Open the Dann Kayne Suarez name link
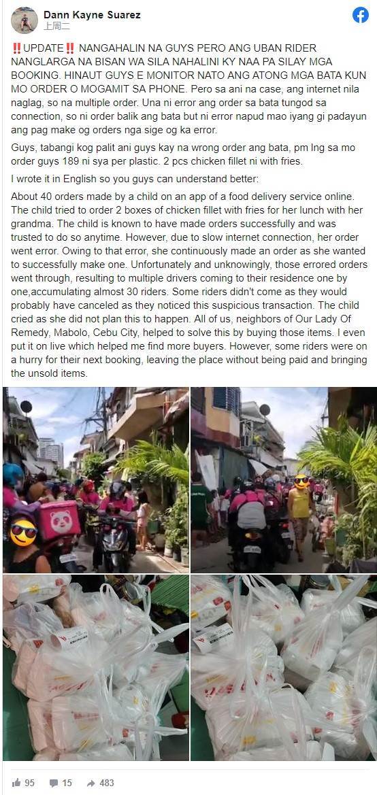Image resolution: width=377 pixels, height=795 pixels. point(92,15)
